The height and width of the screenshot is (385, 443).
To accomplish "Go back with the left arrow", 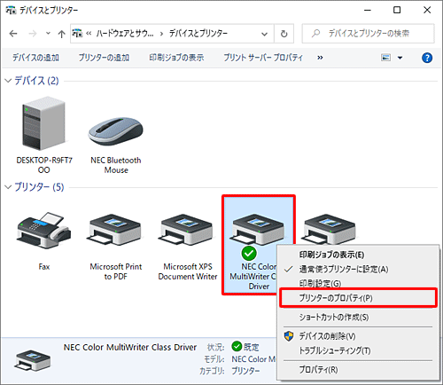I will pyautogui.click(x=13, y=34).
